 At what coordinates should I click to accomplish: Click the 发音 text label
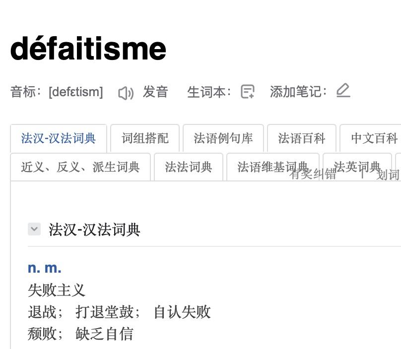[155, 92]
